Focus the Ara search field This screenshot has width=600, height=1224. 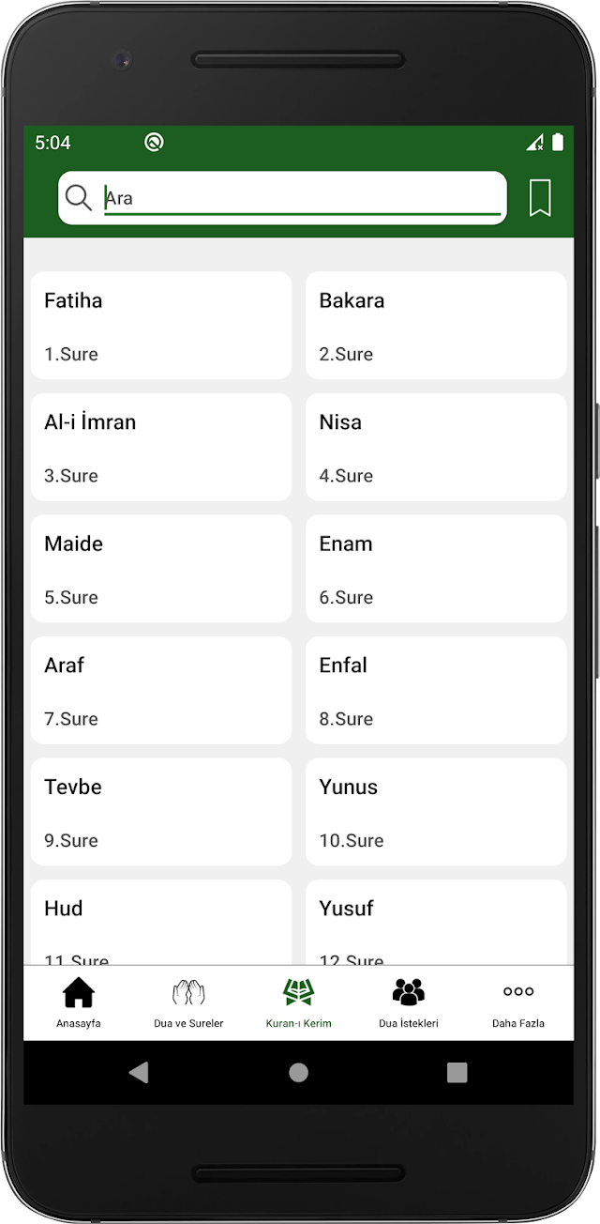click(x=303, y=199)
